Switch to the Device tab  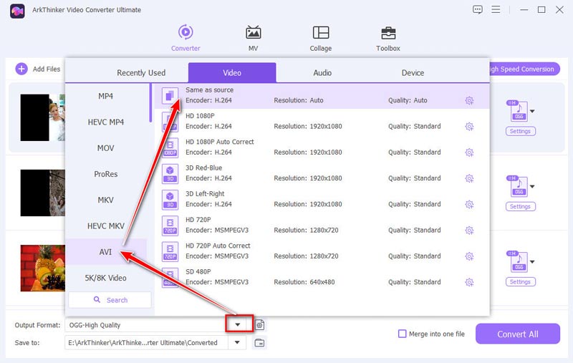tap(413, 73)
